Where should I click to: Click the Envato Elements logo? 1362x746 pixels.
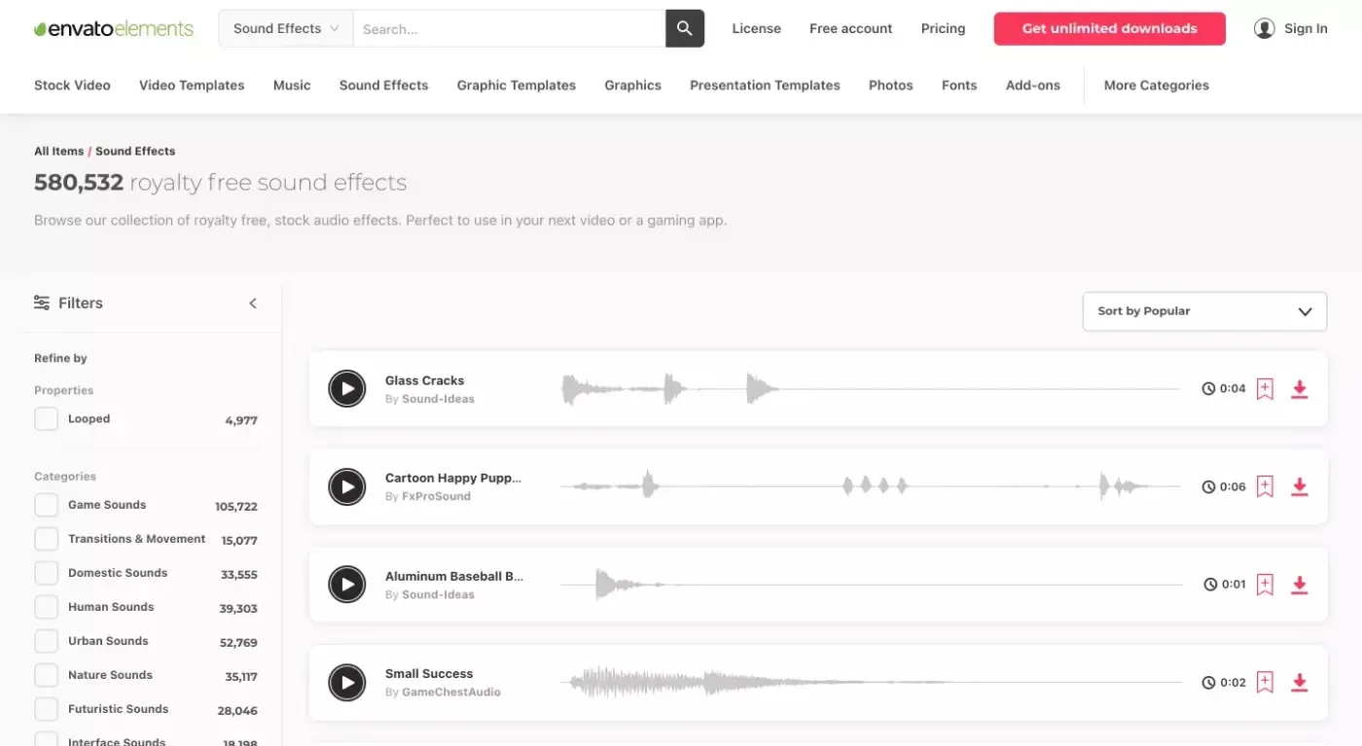point(114,28)
